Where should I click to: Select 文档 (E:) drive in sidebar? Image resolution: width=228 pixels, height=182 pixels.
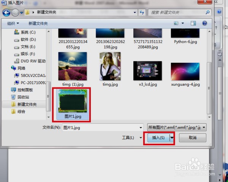point(25,47)
